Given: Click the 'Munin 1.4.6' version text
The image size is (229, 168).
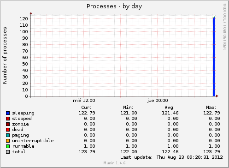Looking at the screenshot, I should [114, 163].
